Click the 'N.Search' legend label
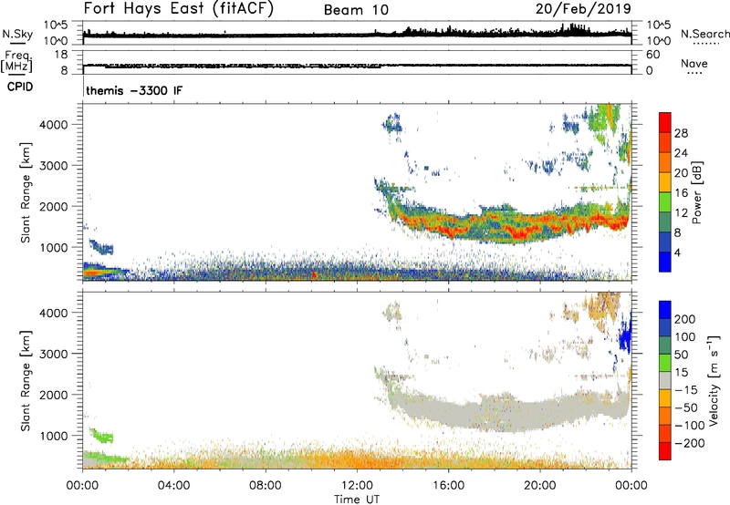This screenshot has width=730, height=505. [x=704, y=34]
